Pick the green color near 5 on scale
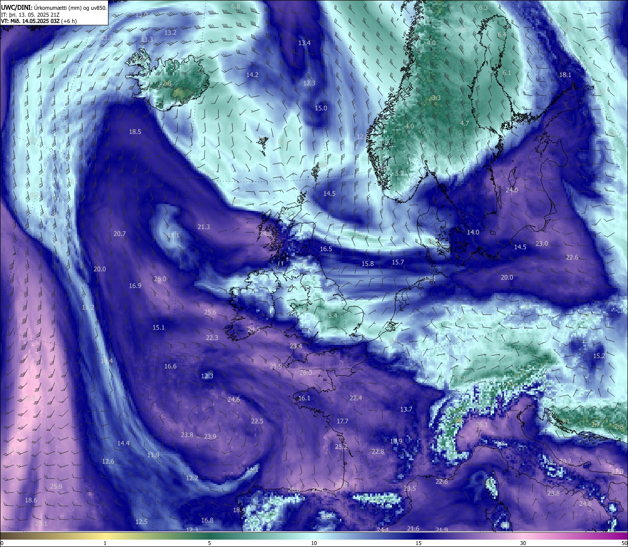 pyautogui.click(x=209, y=536)
